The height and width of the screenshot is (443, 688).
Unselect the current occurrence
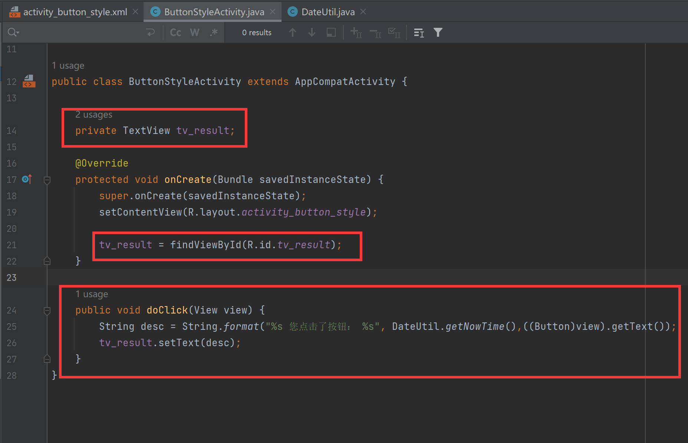[375, 33]
